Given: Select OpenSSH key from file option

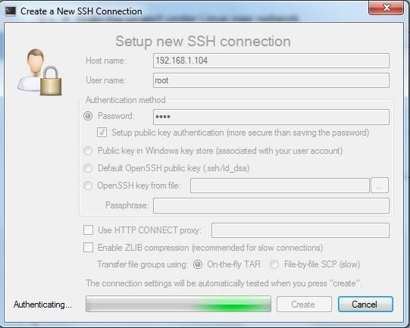Looking at the screenshot, I should (88, 186).
